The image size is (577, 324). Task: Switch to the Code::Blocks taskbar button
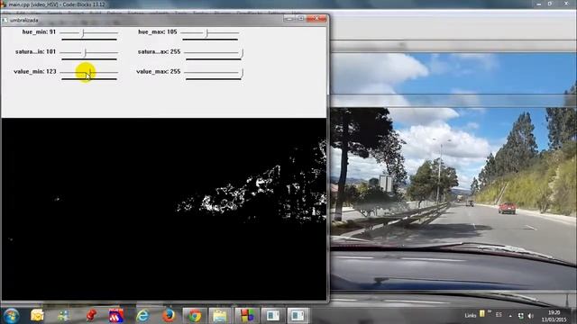pyautogui.click(x=247, y=316)
